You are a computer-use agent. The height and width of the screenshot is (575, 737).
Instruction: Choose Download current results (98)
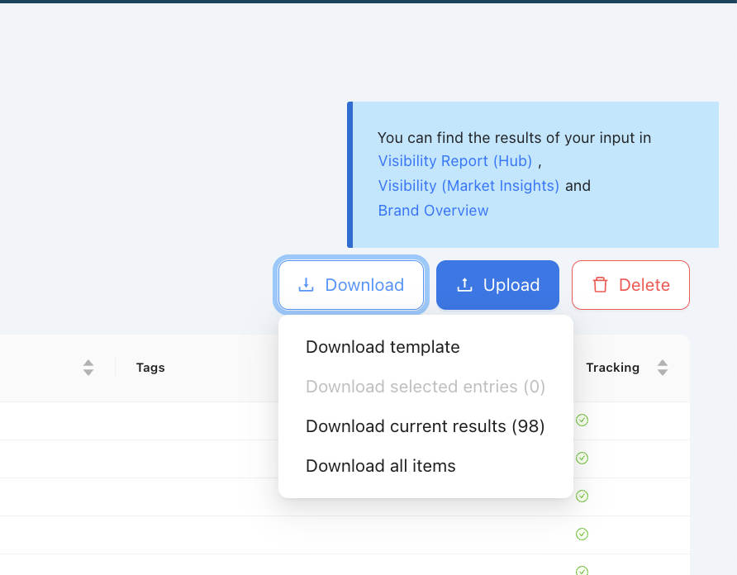[425, 426]
